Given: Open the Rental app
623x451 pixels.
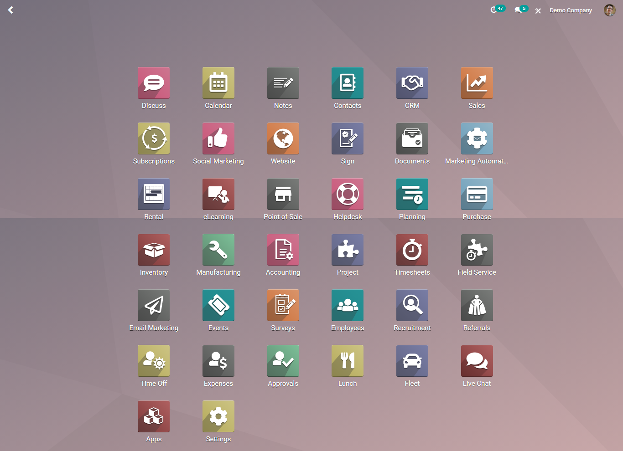Looking at the screenshot, I should (154, 194).
